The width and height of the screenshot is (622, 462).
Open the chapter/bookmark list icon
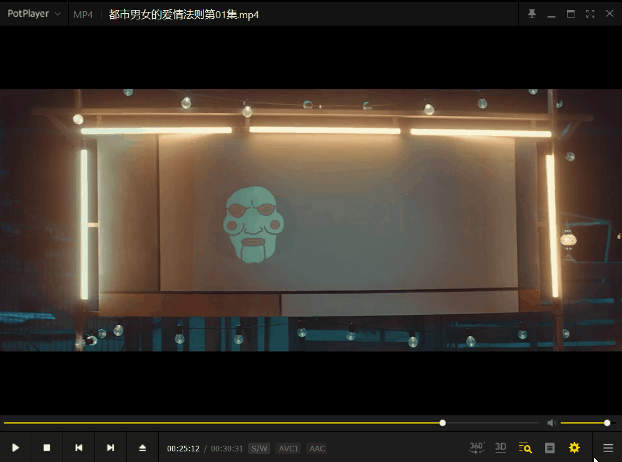coord(550,448)
